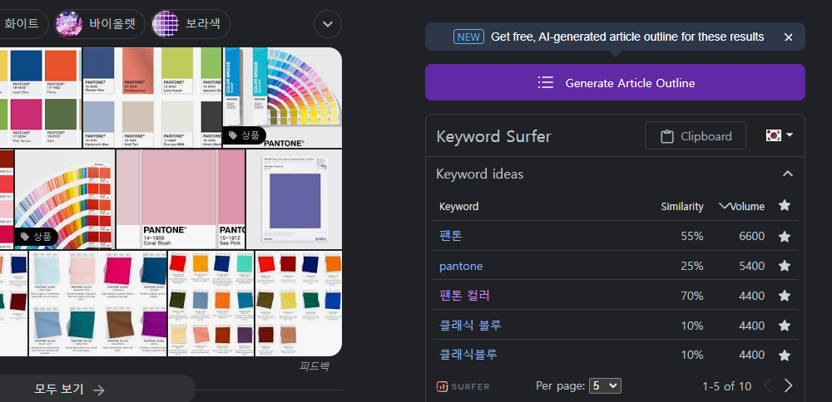Screen dimensions: 832x402
Task: Open the Pantone grid with the Lime Punch swatch
Action: (x=151, y=97)
